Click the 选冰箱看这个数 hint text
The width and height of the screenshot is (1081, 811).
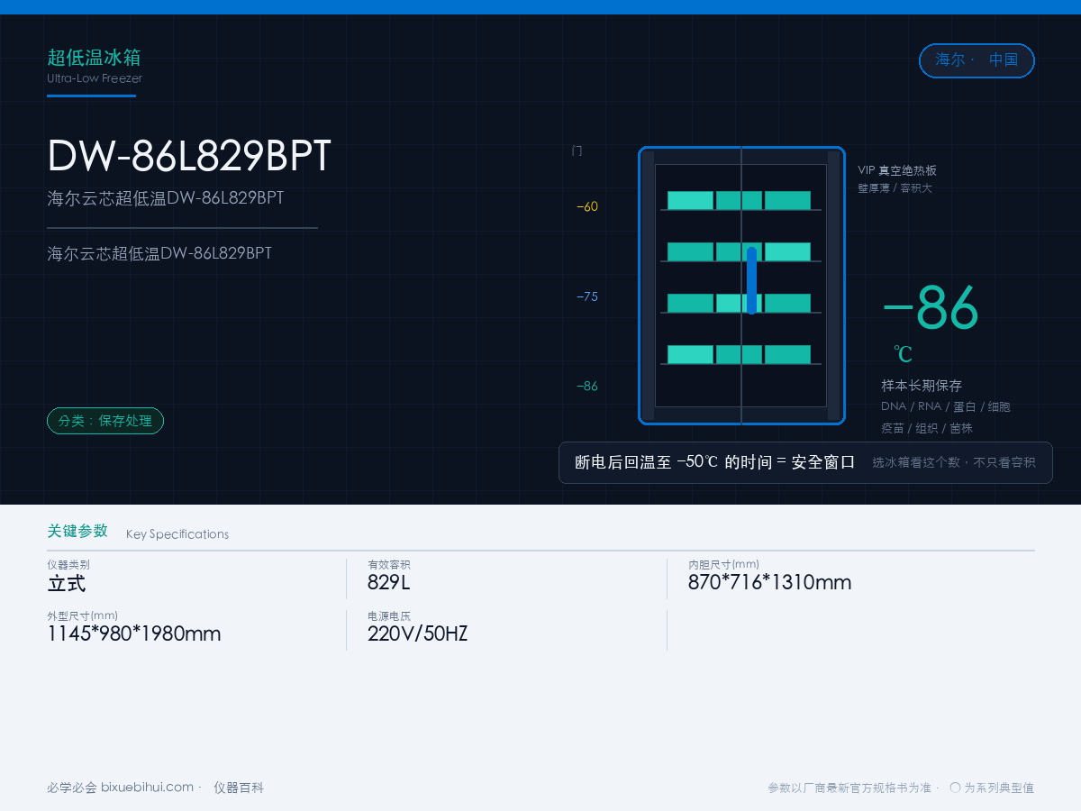954,462
